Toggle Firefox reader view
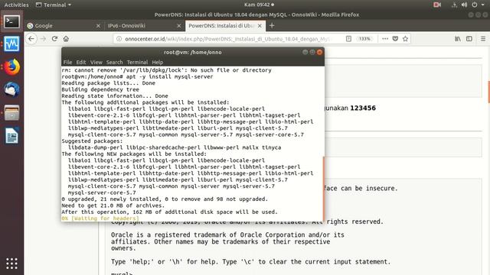This screenshot has height=275, width=490. [349, 39]
